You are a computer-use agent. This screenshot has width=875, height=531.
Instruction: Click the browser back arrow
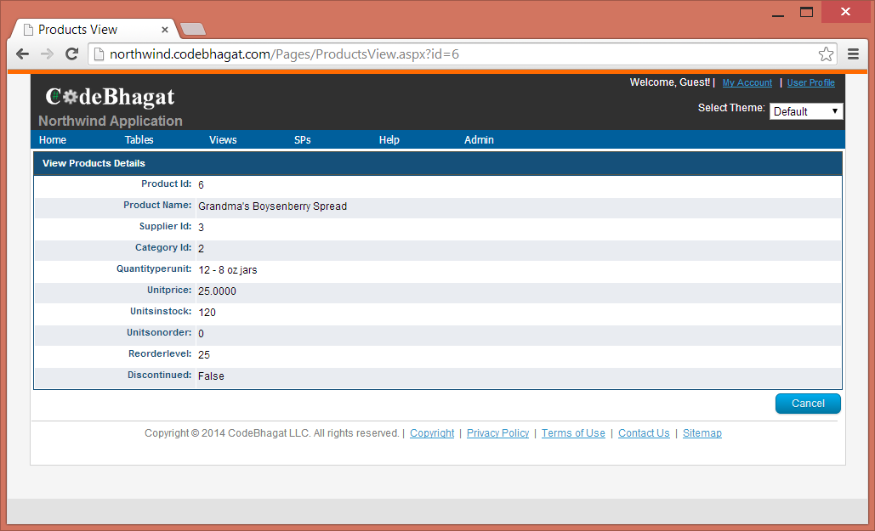pos(22,54)
